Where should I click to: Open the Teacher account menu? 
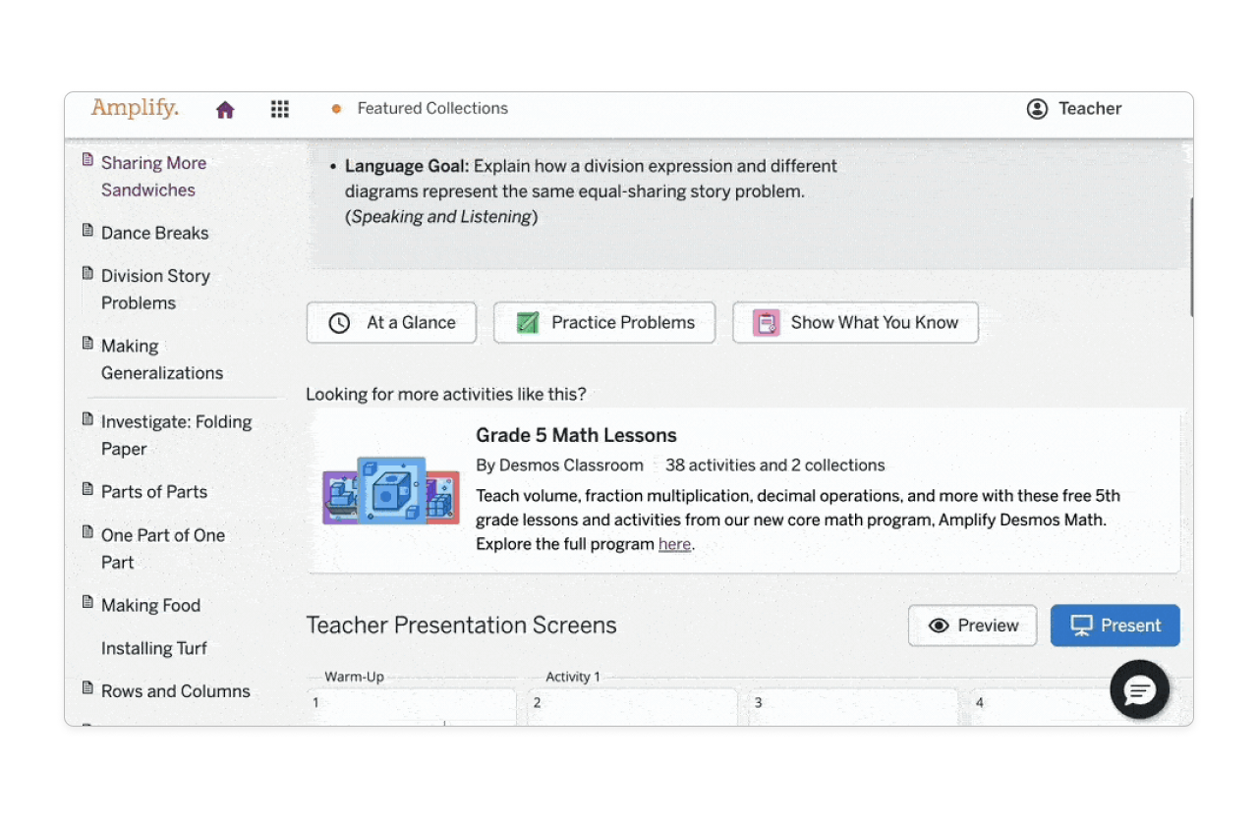click(x=1073, y=109)
